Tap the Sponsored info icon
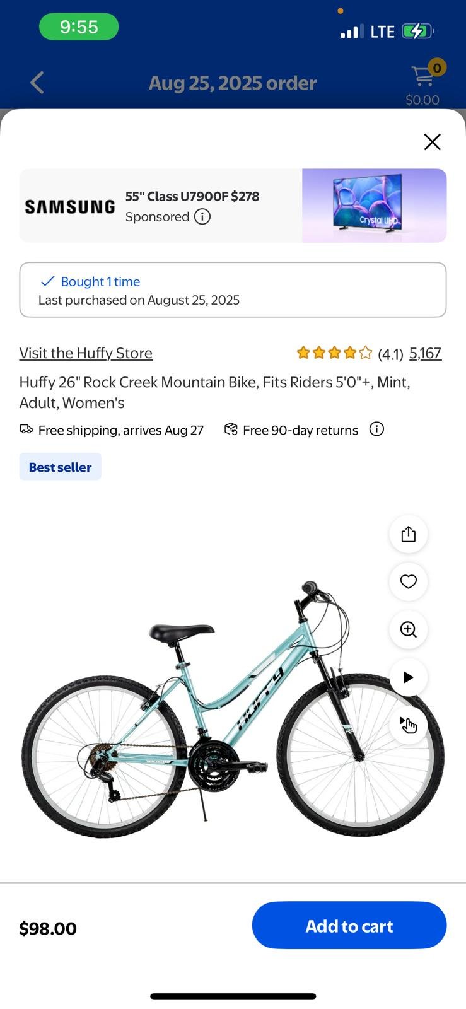This screenshot has height=1009, width=466. pyautogui.click(x=202, y=217)
